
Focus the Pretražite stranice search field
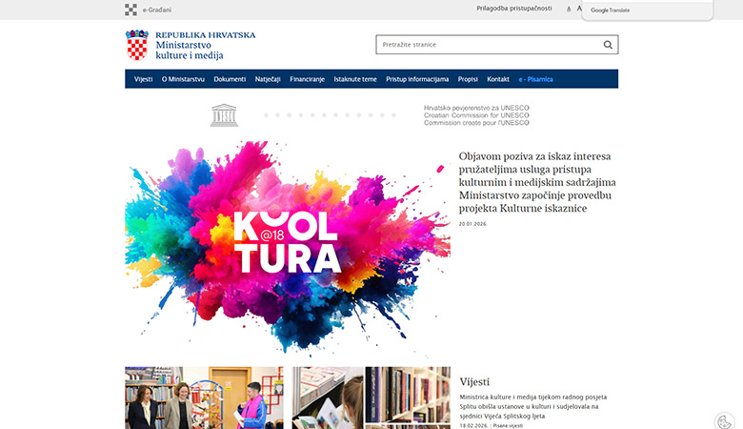(x=488, y=45)
